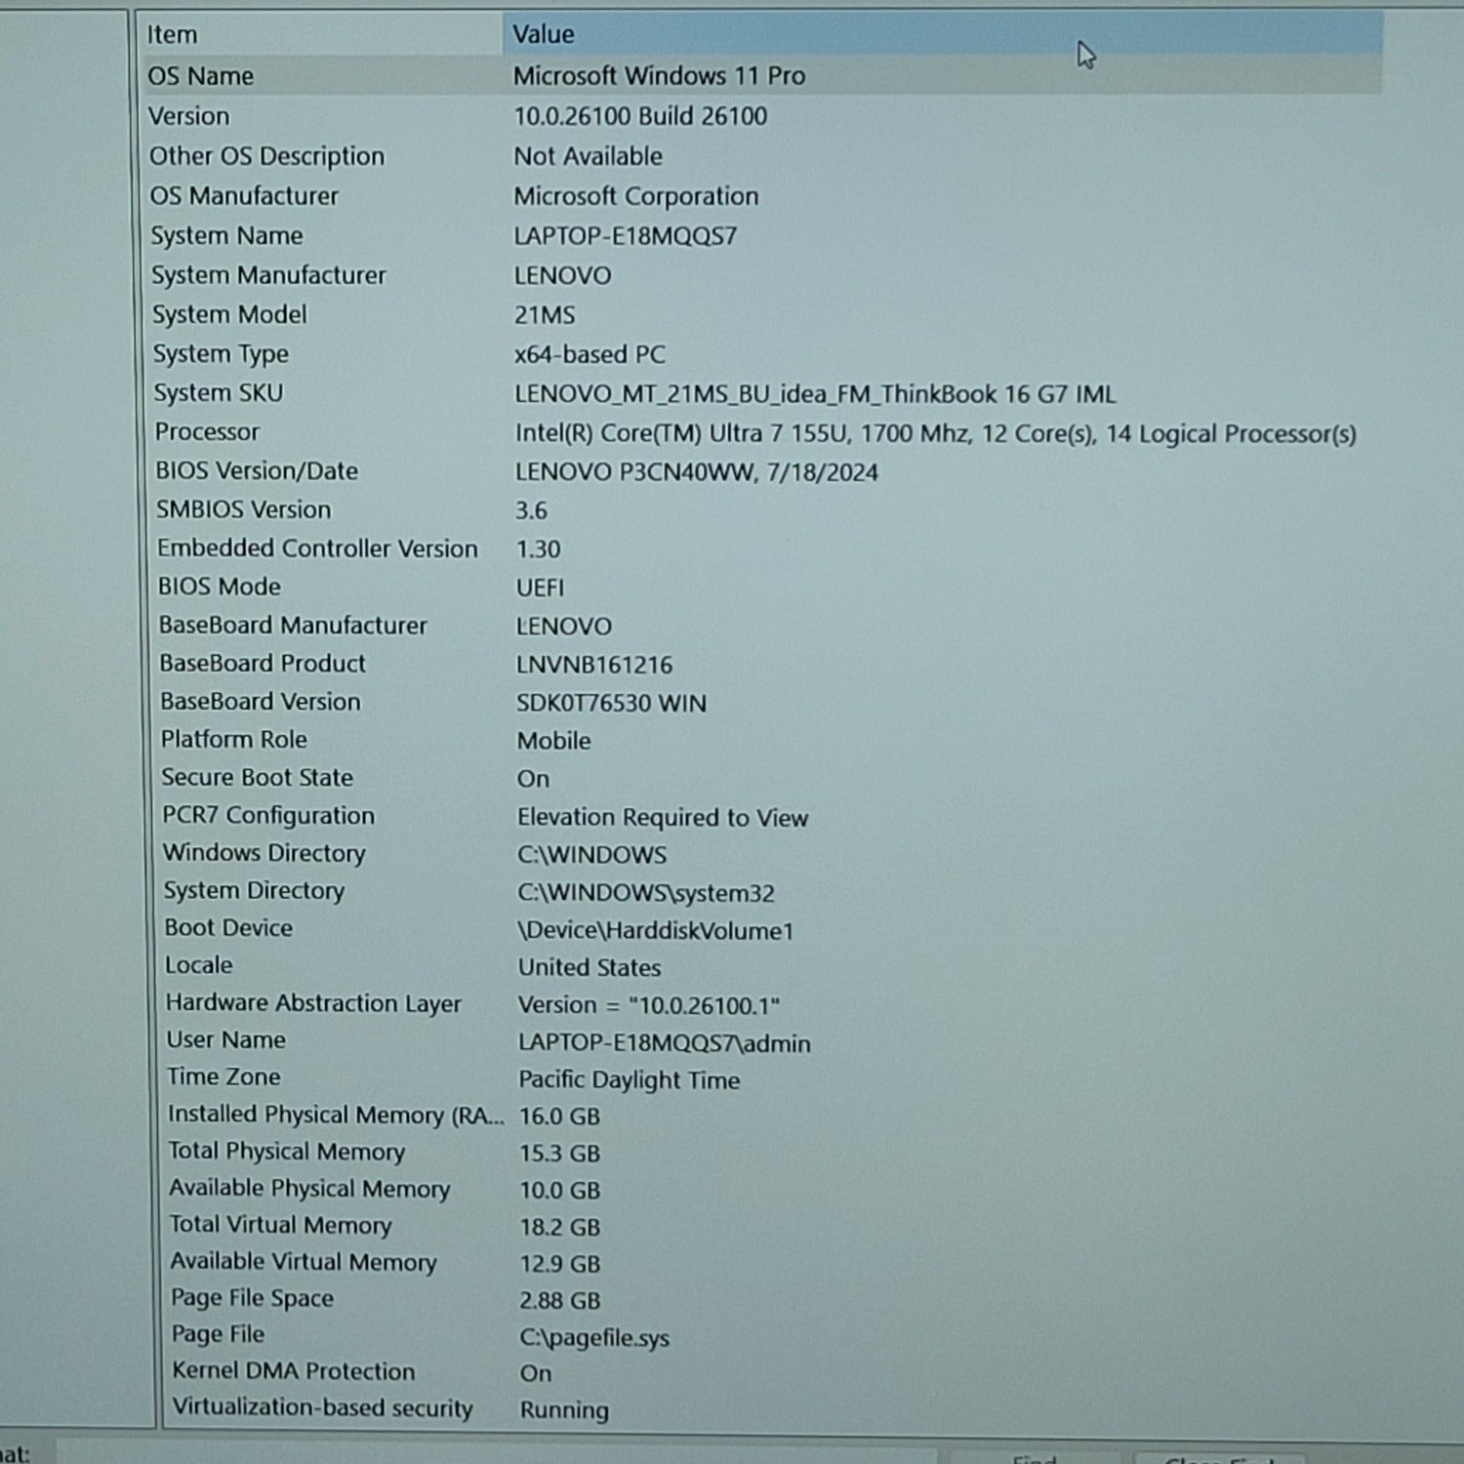Click the System SKU row
Image resolution: width=1464 pixels, height=1464 pixels.
(218, 393)
